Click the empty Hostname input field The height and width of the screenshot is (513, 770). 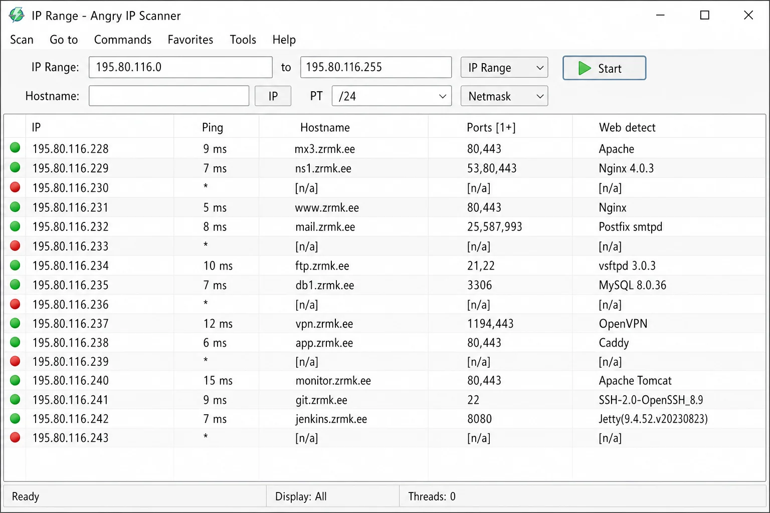(169, 96)
